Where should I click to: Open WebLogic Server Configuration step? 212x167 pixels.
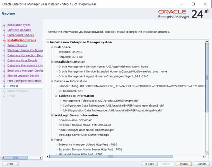click(x=25, y=50)
